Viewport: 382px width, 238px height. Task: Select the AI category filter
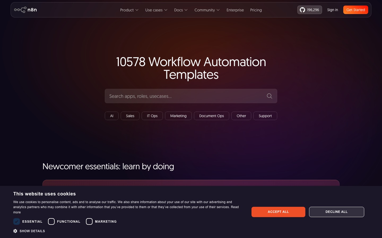click(112, 116)
